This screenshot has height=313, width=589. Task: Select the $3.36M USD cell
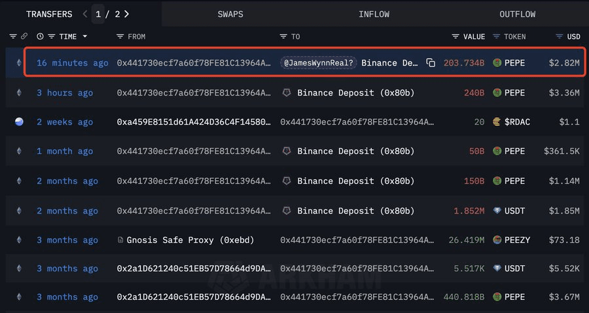(x=564, y=93)
